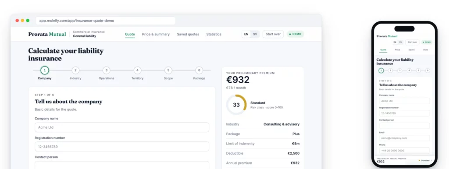Image resolution: width=449 pixels, height=169 pixels.
Task: Click the €78 / month text
Action: tap(236, 88)
